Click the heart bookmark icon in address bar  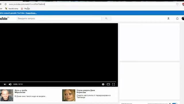pyautogui.click(x=177, y=4)
